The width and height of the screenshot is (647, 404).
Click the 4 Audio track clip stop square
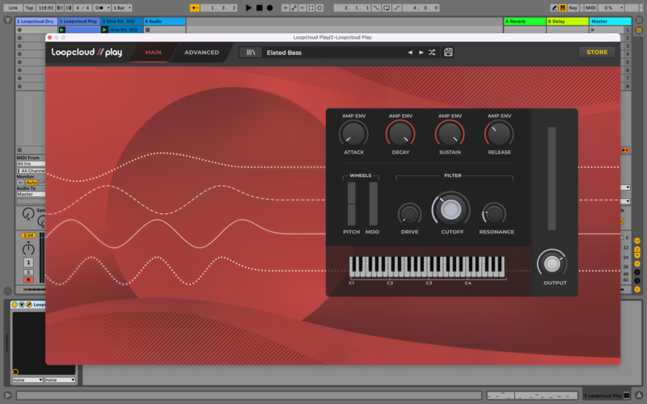click(x=147, y=30)
